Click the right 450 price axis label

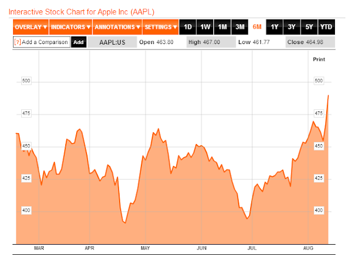tap(319, 146)
